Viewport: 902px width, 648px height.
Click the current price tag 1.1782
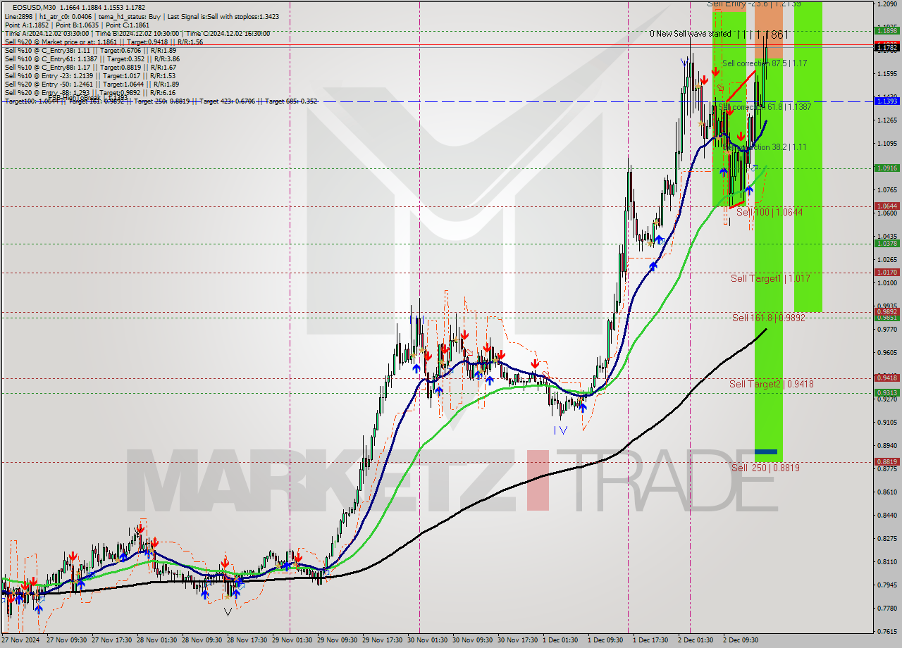point(886,47)
